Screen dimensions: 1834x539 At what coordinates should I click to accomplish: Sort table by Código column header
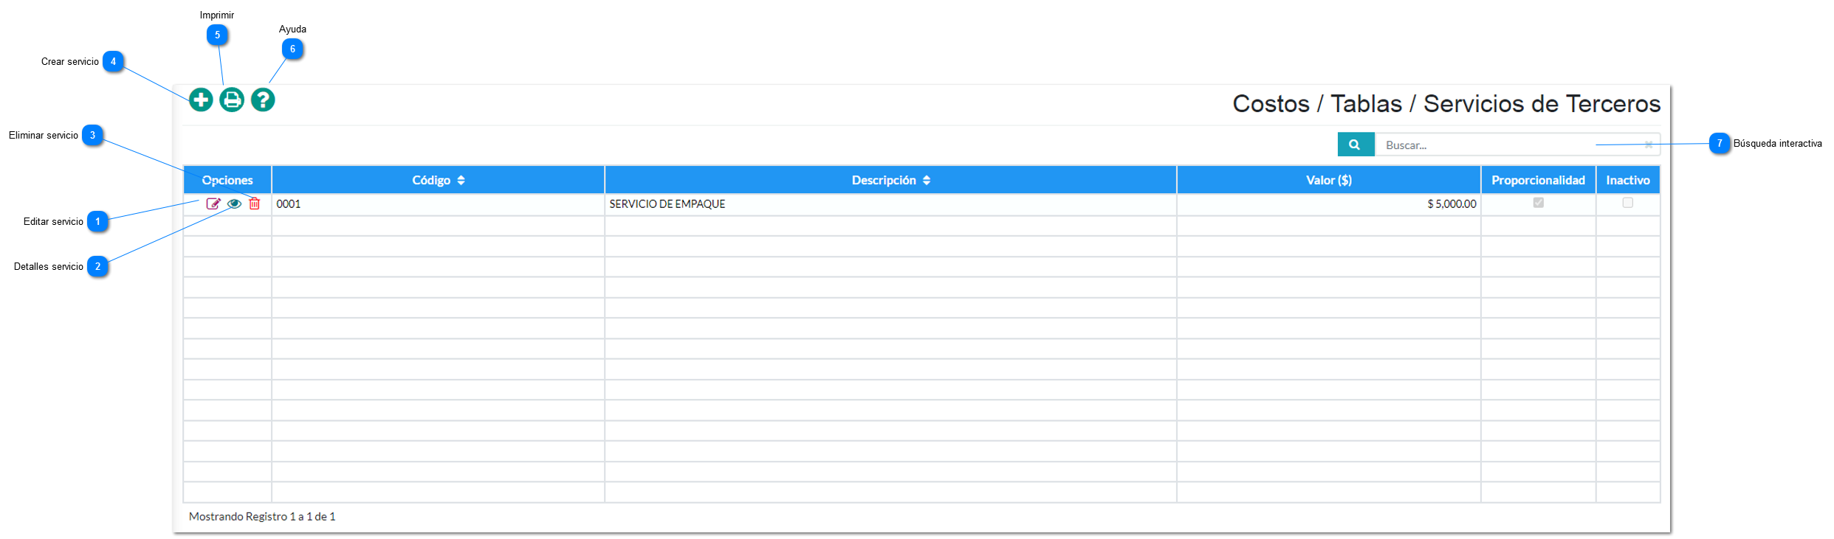438,180
